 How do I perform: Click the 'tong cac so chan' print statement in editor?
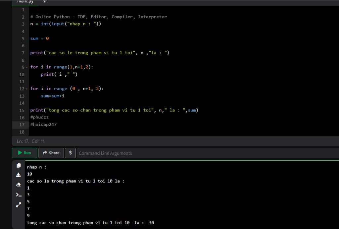(114, 110)
